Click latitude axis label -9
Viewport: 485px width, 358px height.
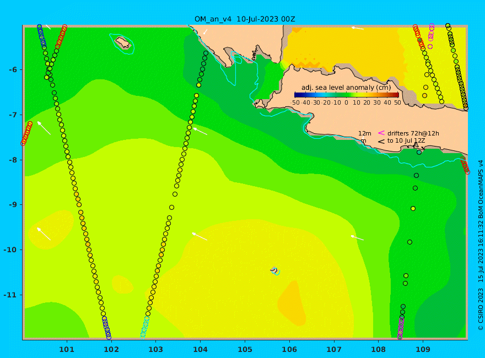coord(12,205)
